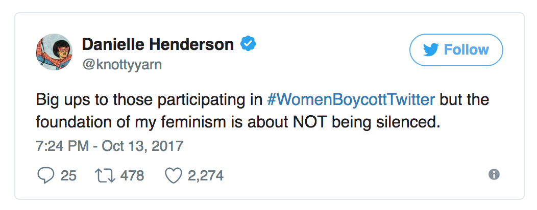
Task: Open the #WomenBoycottTwitter hashtag
Action: pos(351,99)
